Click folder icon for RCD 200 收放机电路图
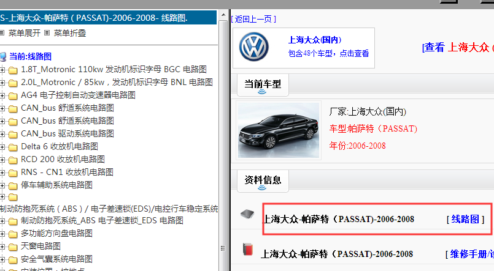Image resolution: width=494 pixels, height=271 pixels. click(13, 160)
